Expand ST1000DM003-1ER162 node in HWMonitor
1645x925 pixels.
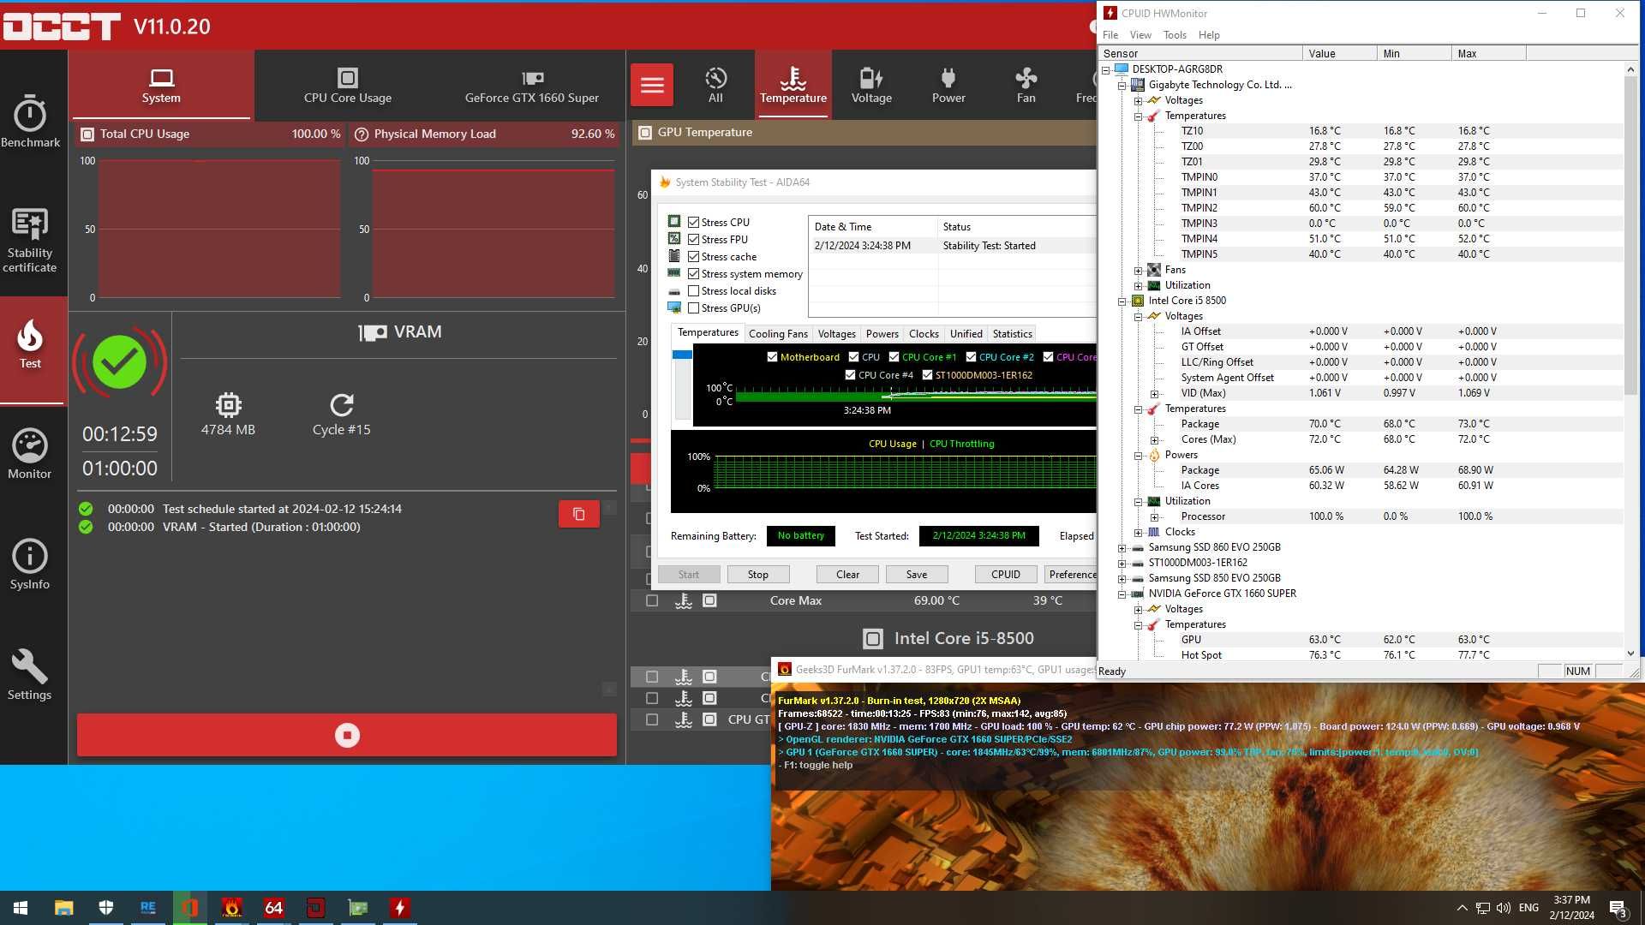[1122, 563]
